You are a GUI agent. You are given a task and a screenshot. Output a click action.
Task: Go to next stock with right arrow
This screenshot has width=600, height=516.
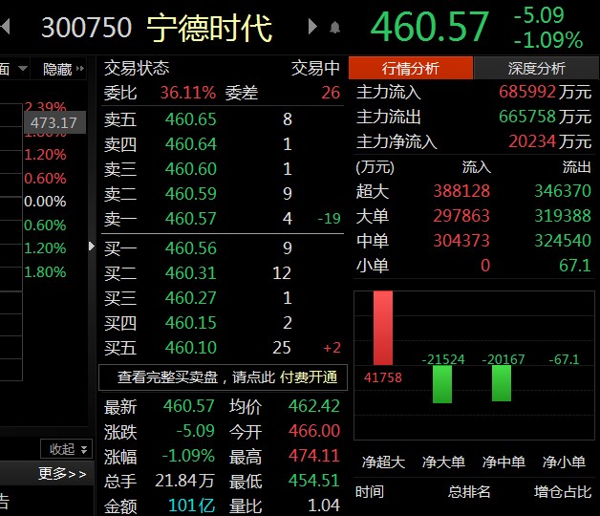pos(312,27)
